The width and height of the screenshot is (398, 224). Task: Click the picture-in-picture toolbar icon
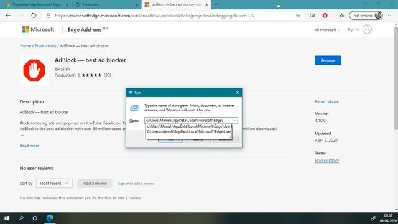click(x=312, y=16)
